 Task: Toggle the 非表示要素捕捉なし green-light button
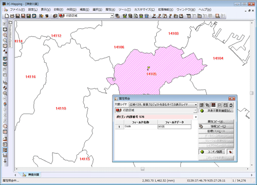(216, 110)
